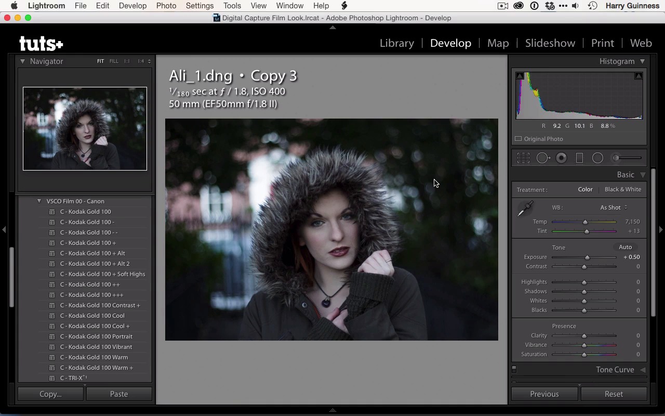Select the Crop Overlay tool
This screenshot has height=416, width=665.
[x=523, y=158]
